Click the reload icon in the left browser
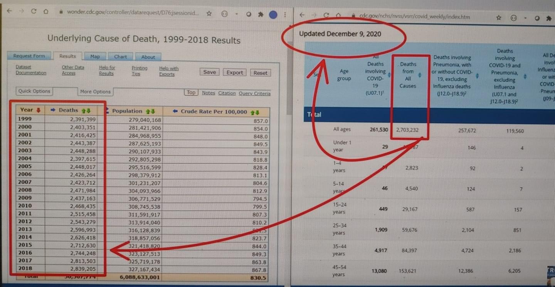 click(x=34, y=12)
